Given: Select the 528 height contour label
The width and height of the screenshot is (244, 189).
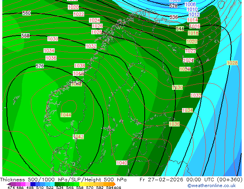Looking at the screenshot, I should point(173,6).
